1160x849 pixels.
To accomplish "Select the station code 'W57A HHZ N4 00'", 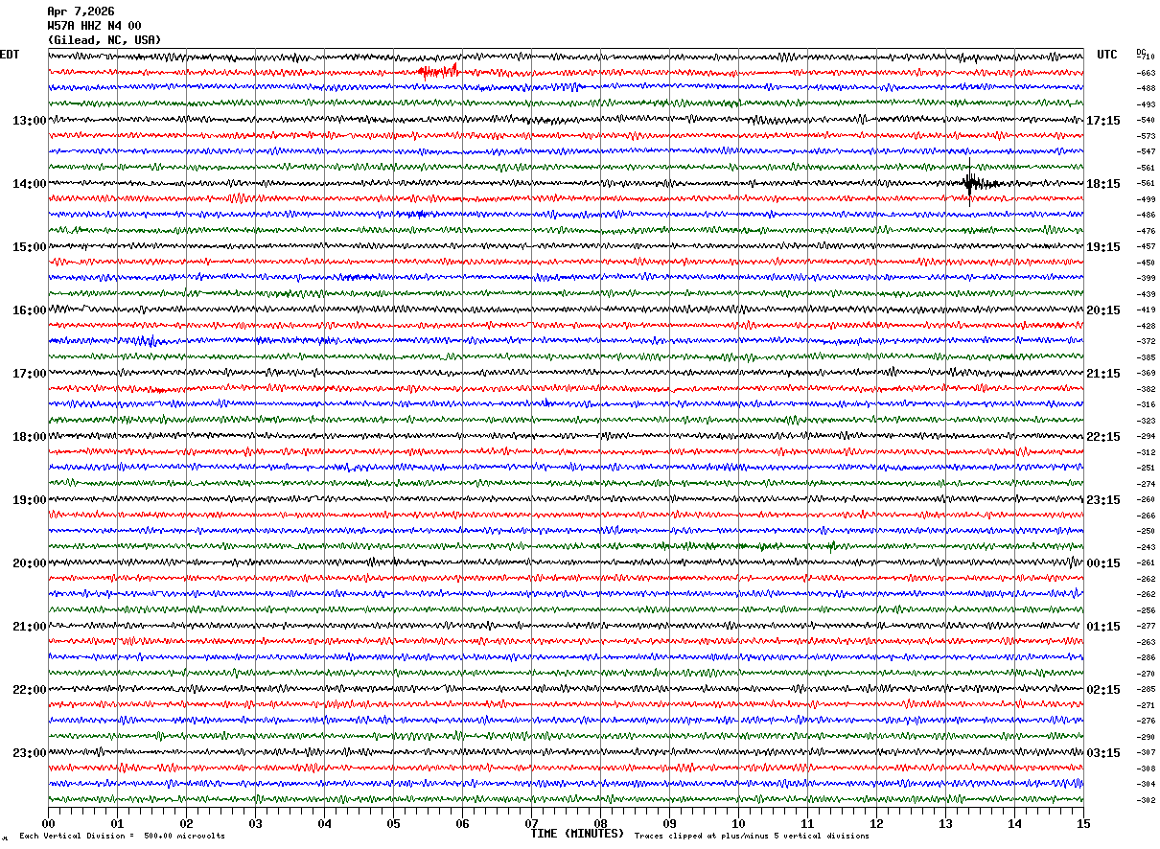I will tap(94, 26).
